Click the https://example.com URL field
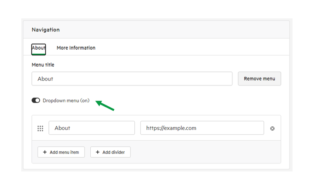 [202, 128]
